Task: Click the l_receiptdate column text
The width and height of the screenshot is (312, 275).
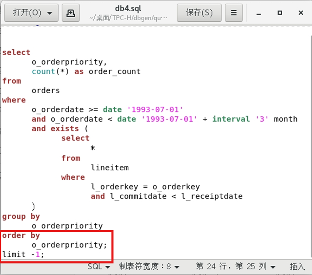Action: 212,196
